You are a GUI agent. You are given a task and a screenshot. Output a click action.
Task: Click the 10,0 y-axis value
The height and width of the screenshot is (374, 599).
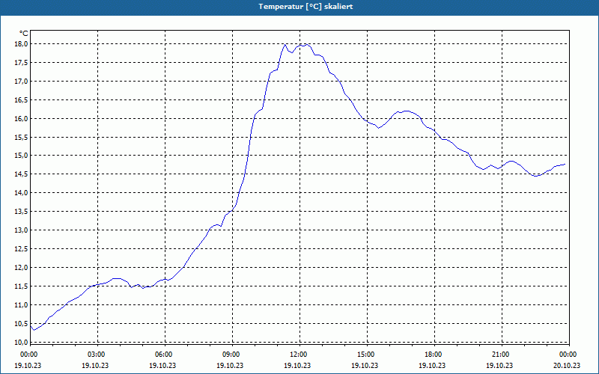point(21,342)
